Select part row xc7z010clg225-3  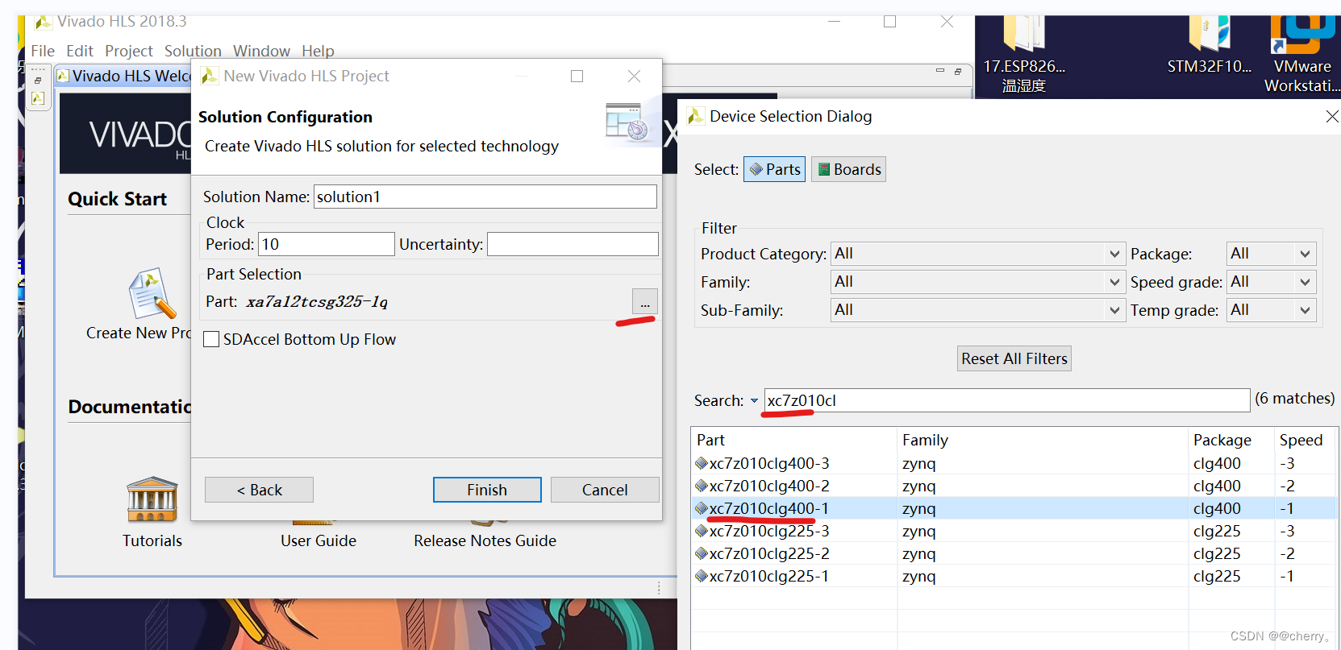click(1014, 531)
